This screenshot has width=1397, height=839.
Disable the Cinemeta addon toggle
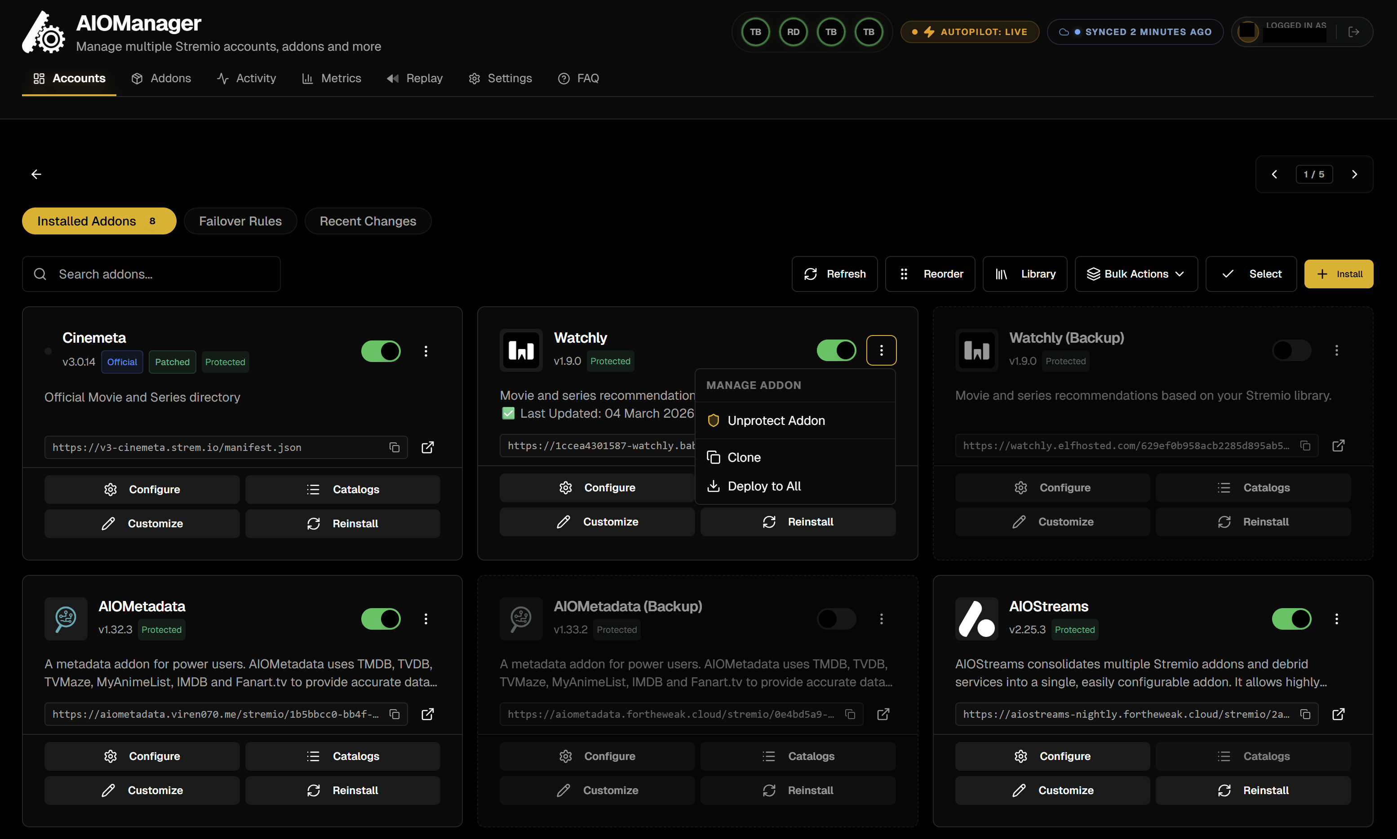click(381, 351)
